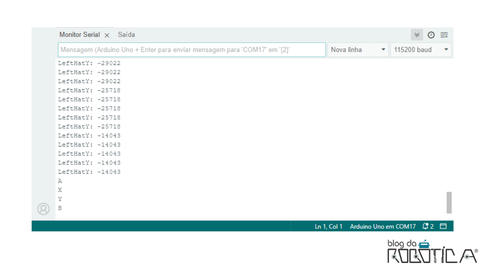This screenshot has width=487, height=274.
Task: Open the Nova linha line-ending dropdown
Action: click(x=358, y=49)
